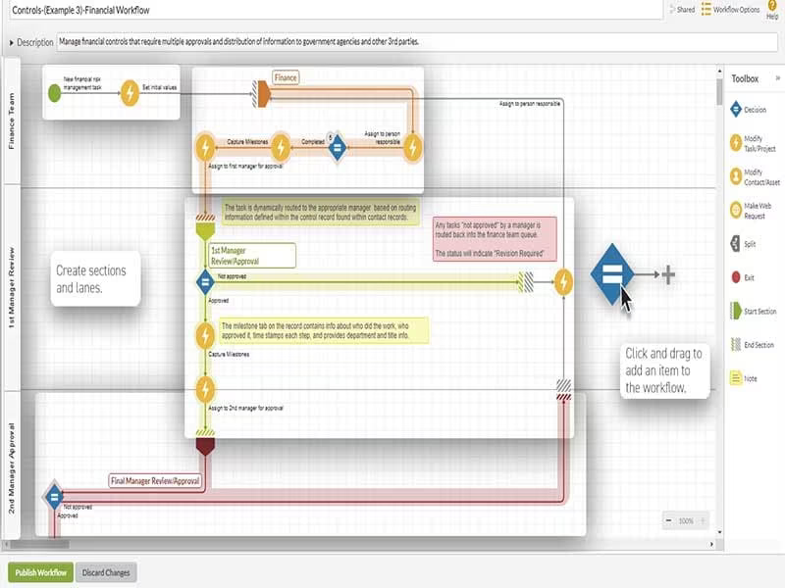Click Discard Changes button
The width and height of the screenshot is (785, 588).
click(x=106, y=572)
